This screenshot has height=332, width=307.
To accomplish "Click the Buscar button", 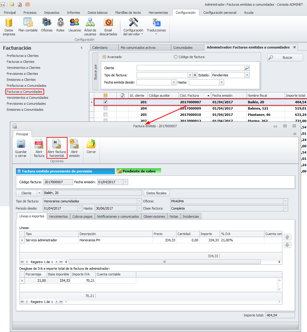I will tap(285, 57).
